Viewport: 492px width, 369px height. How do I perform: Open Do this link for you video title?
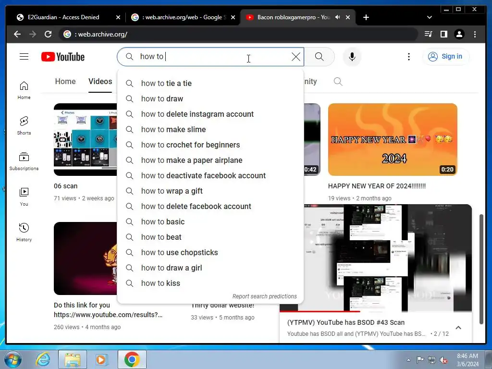tap(108, 310)
